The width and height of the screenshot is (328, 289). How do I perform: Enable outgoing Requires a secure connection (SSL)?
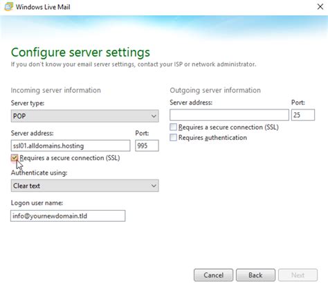tap(173, 127)
